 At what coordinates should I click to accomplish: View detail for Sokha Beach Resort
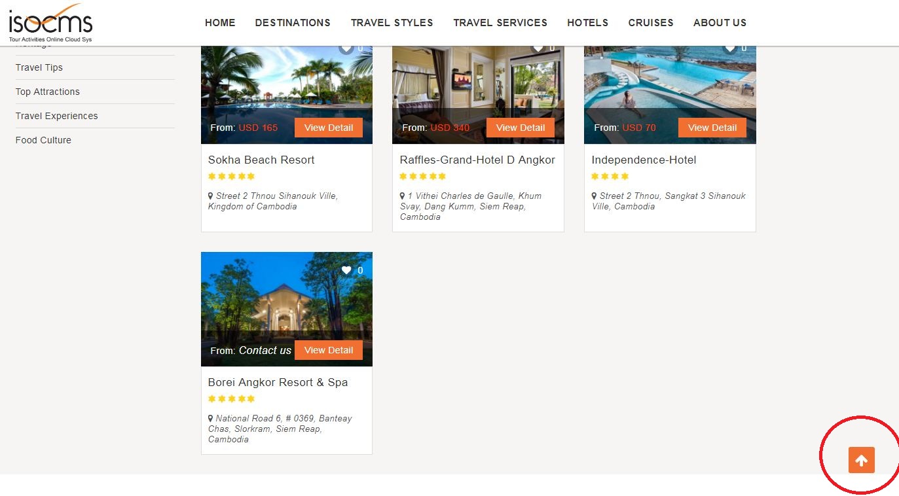(x=329, y=128)
